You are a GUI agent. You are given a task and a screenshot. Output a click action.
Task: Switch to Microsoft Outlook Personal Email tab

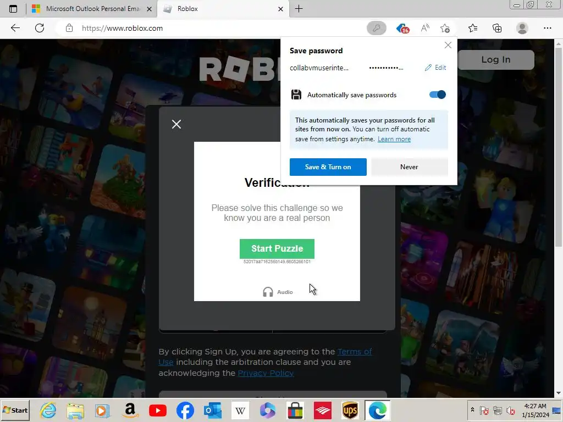pos(92,9)
